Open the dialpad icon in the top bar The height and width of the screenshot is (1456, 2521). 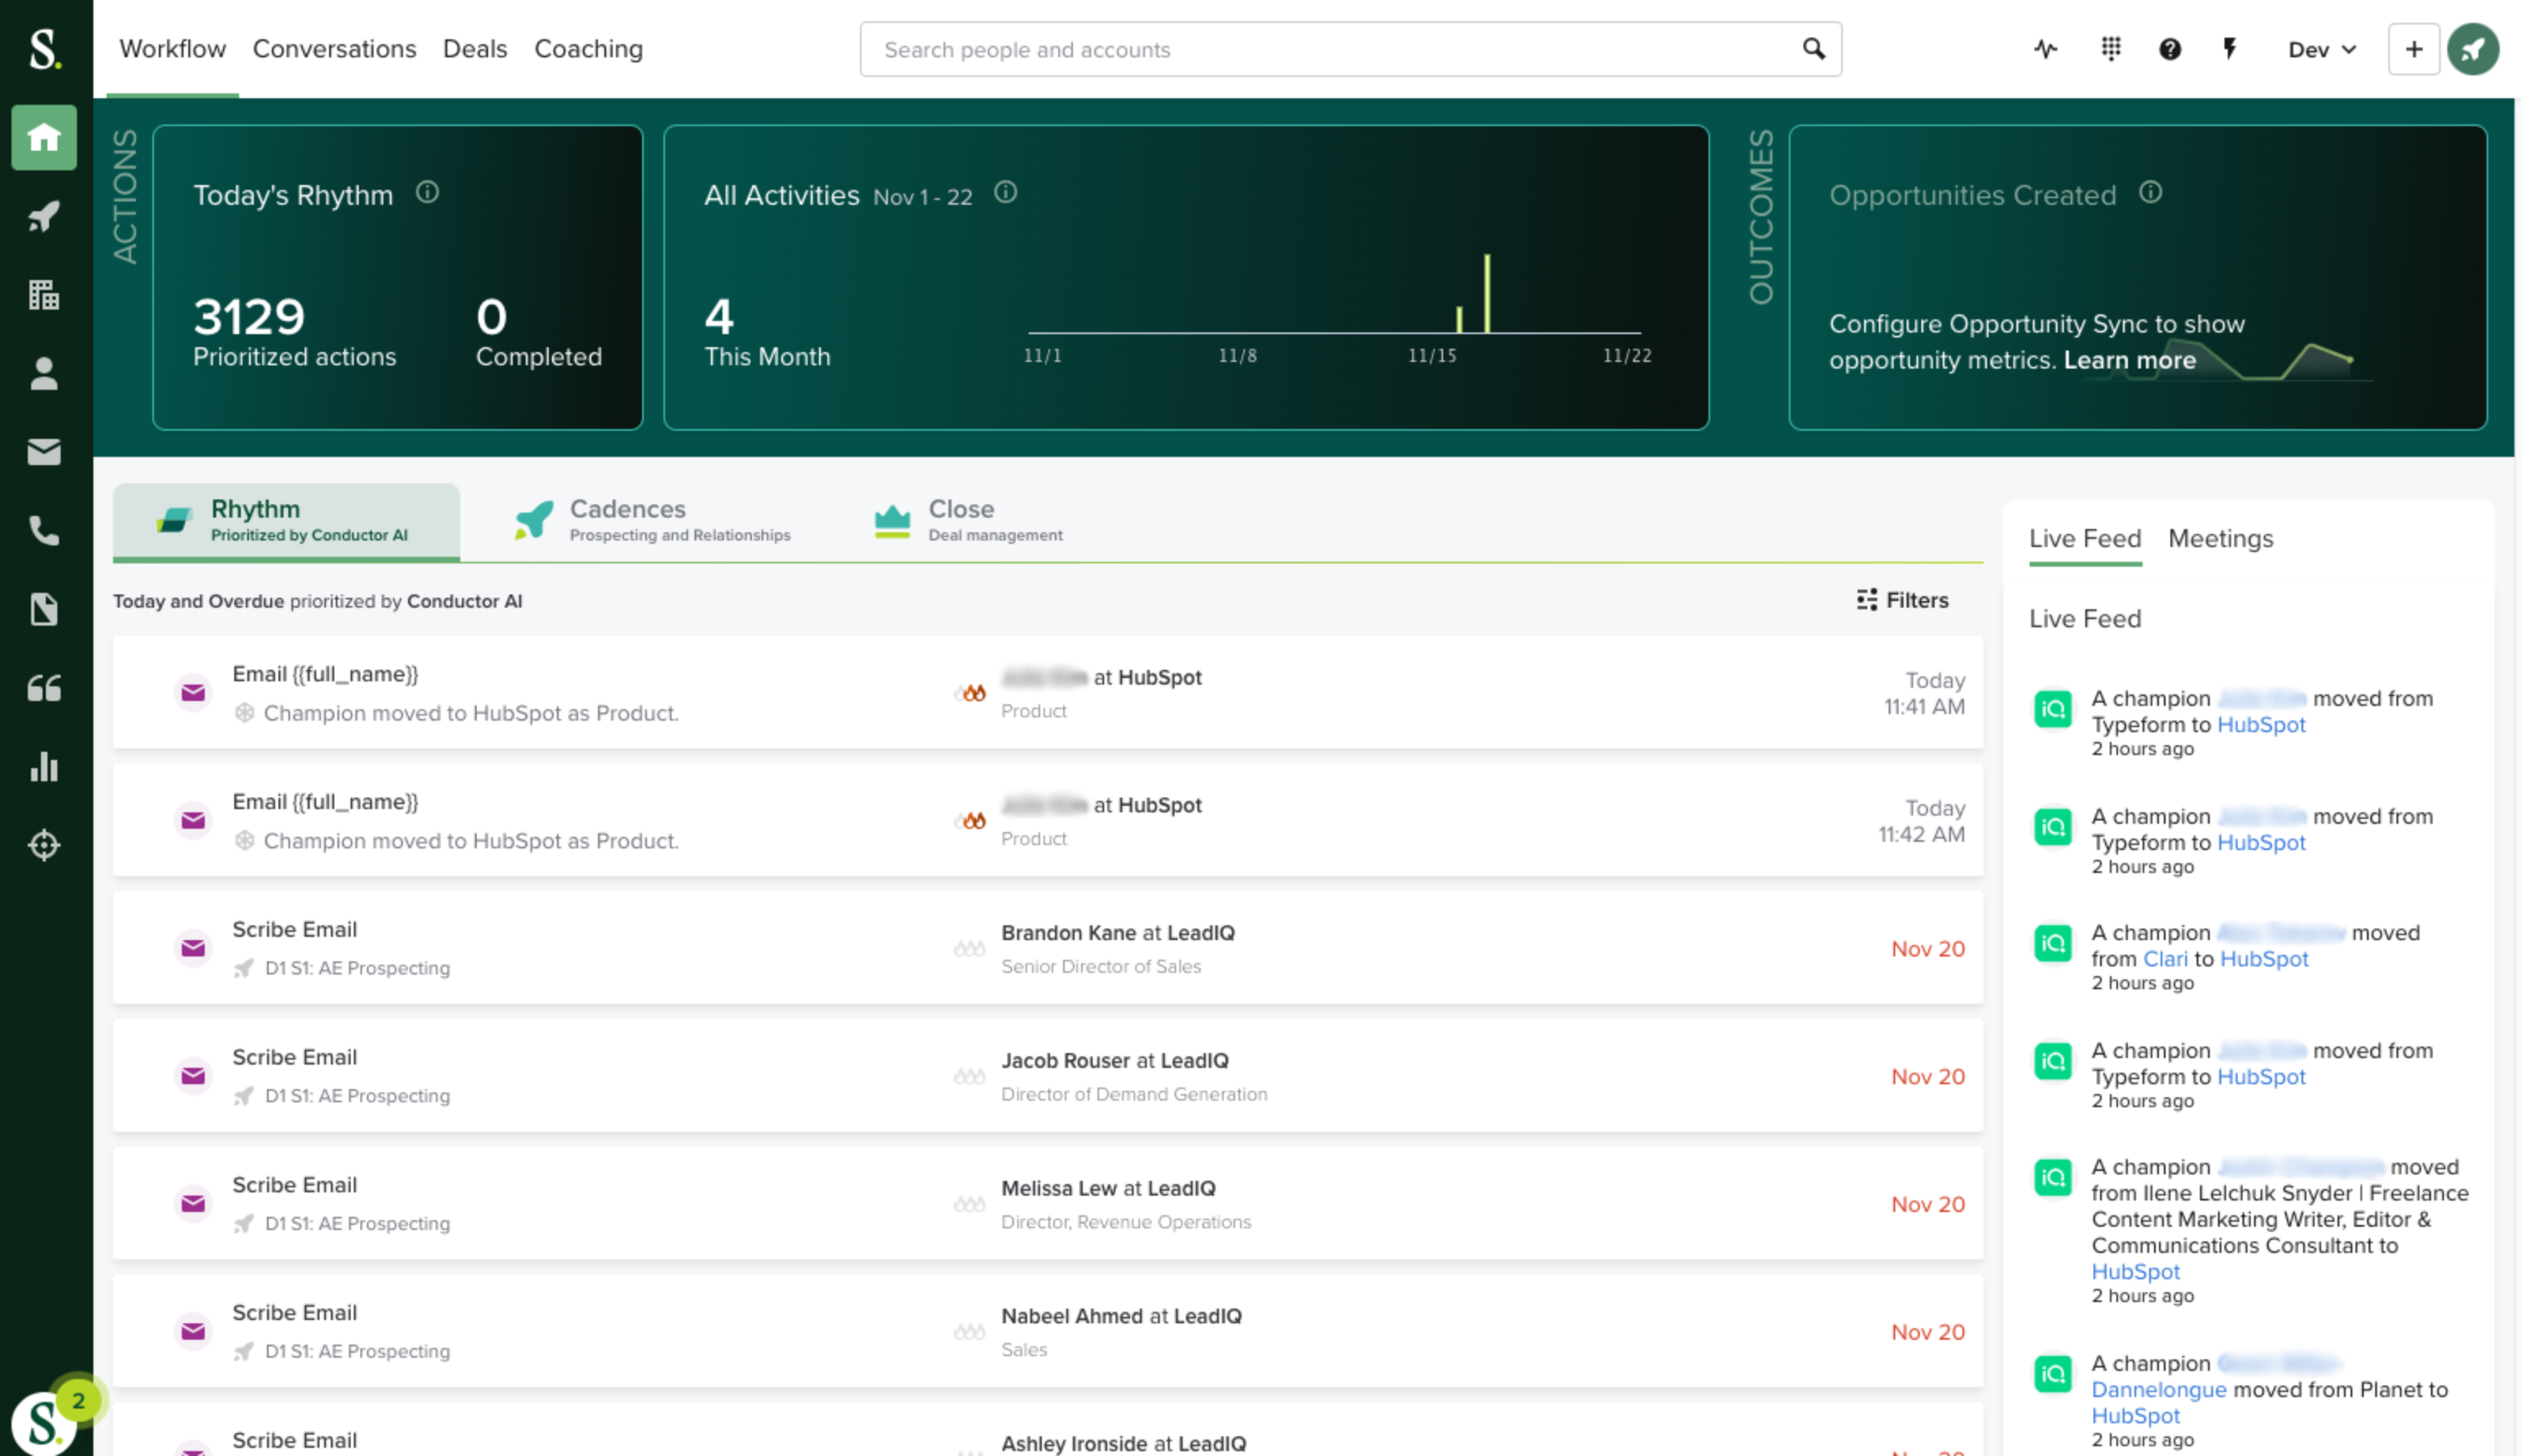coord(2110,48)
